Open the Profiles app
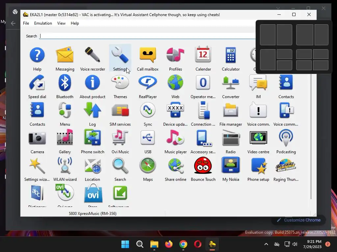 pos(175,55)
